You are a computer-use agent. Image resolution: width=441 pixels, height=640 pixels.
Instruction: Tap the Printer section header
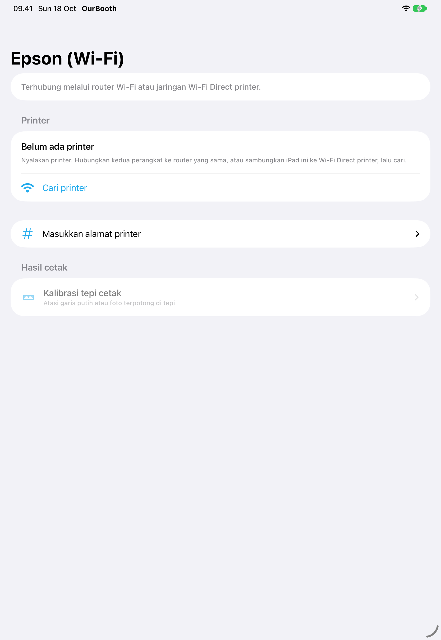[x=35, y=121]
